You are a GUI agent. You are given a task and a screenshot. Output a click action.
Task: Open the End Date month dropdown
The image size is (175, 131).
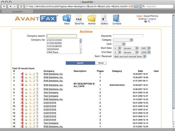(x=130, y=53)
